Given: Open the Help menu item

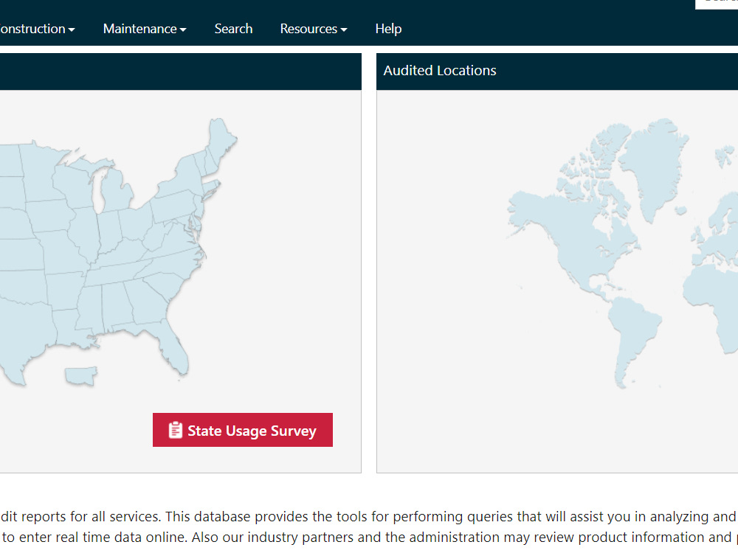Looking at the screenshot, I should [388, 29].
